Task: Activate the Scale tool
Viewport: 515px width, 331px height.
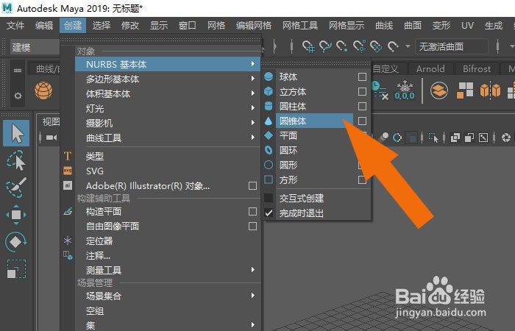Action: click(x=16, y=269)
